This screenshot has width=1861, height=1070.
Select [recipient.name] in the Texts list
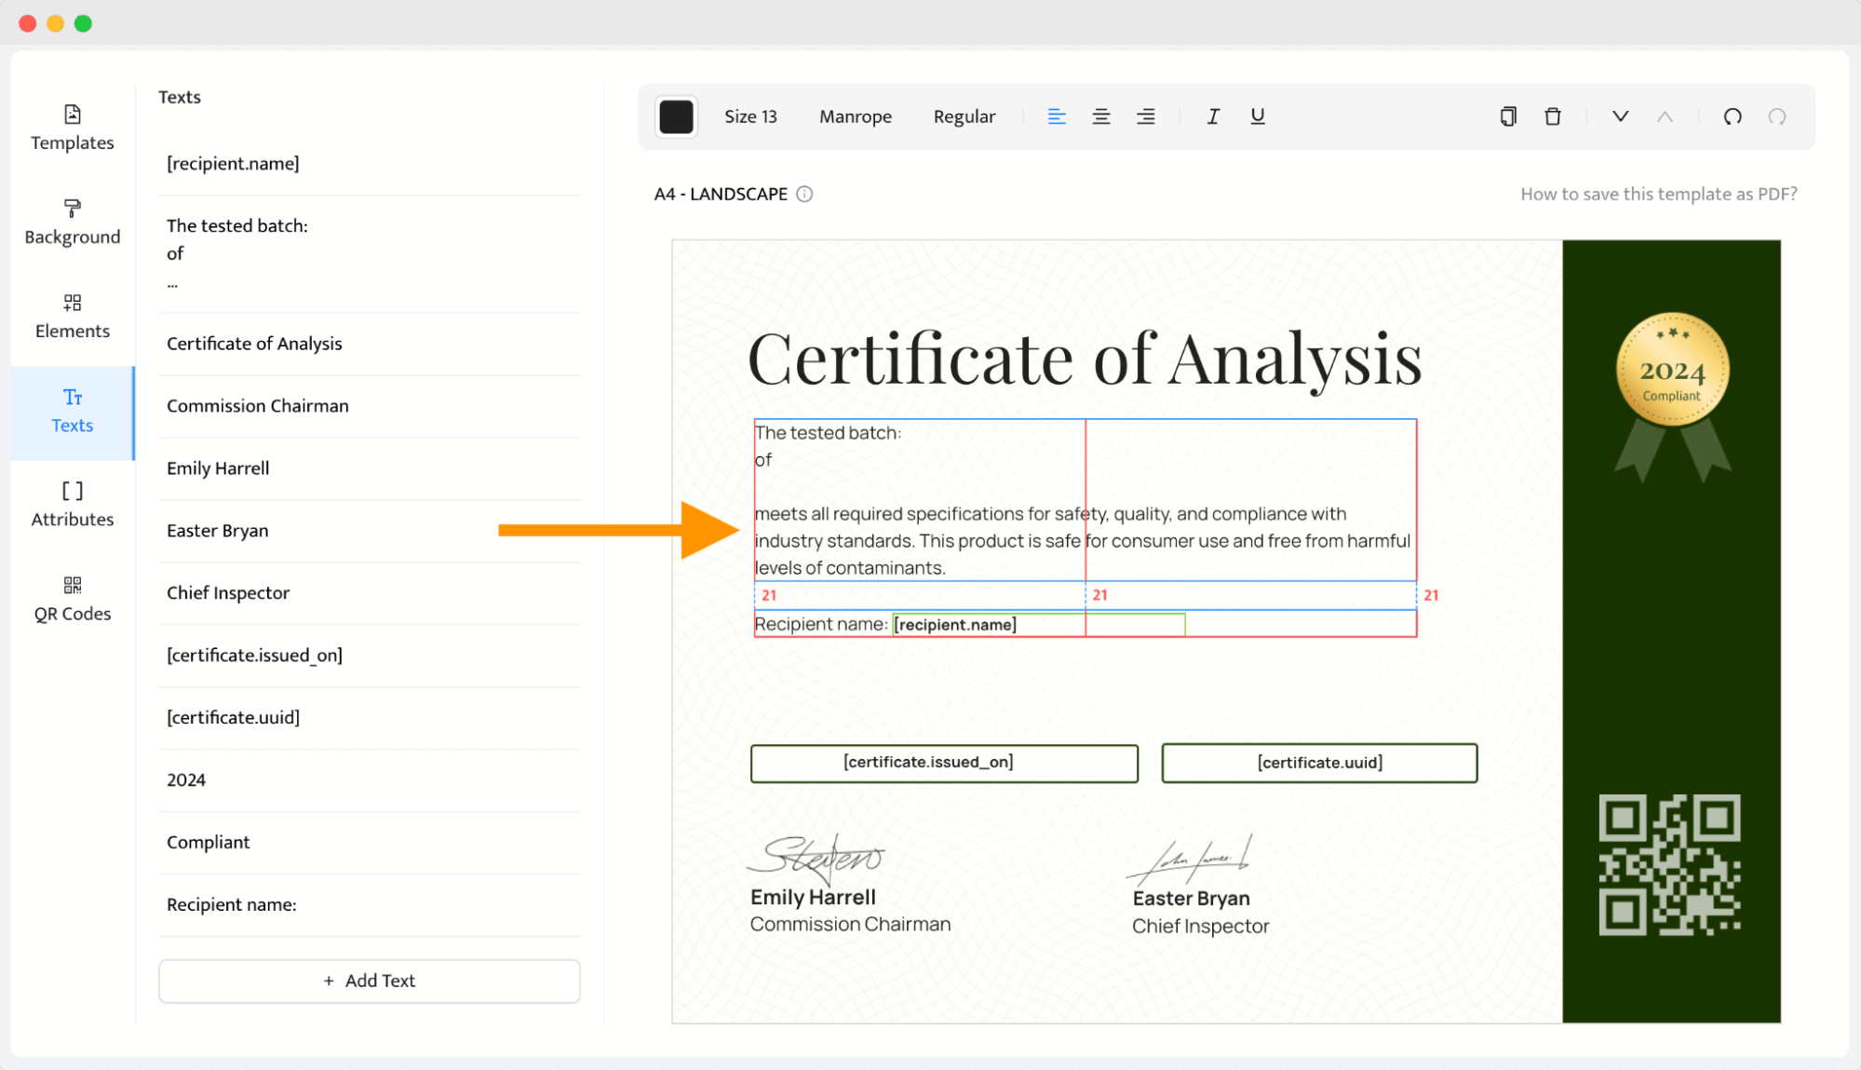point(370,164)
